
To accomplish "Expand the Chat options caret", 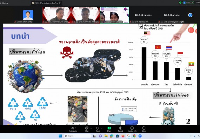I will [91, 128].
